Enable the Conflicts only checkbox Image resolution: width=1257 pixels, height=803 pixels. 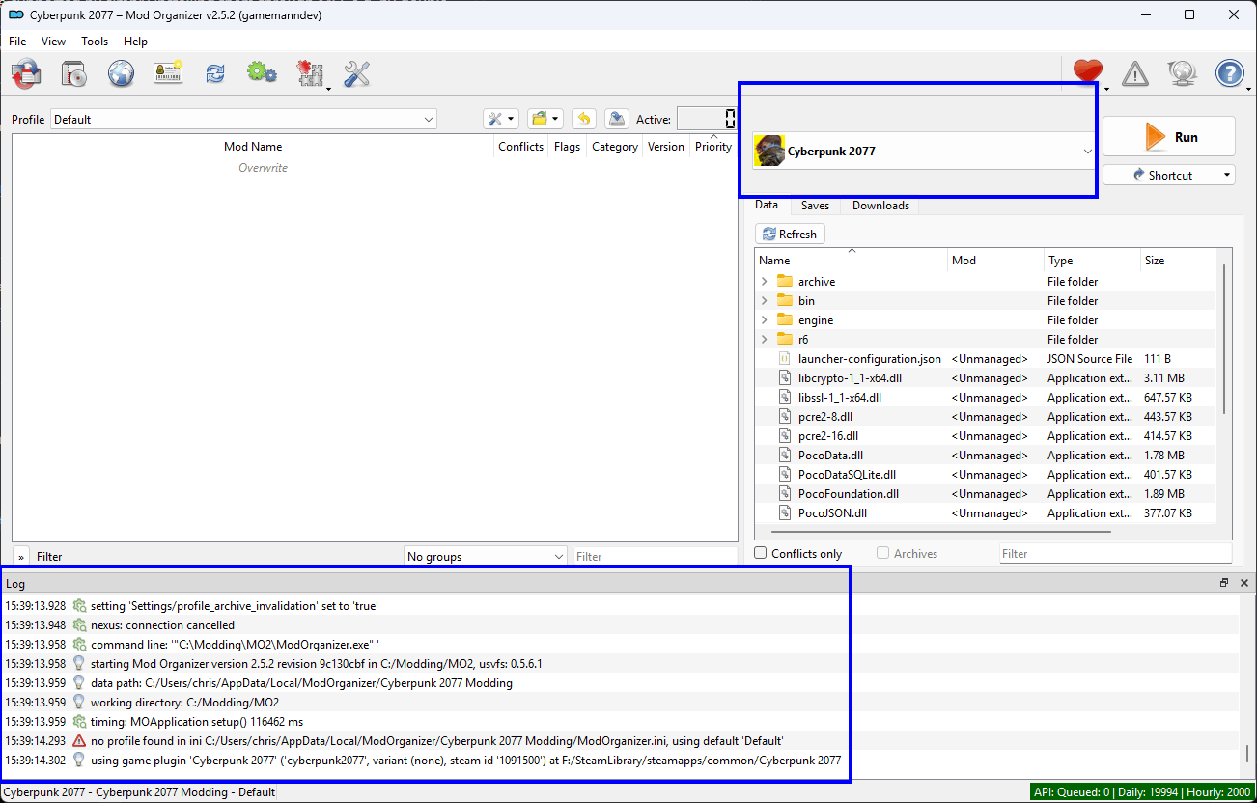(x=761, y=553)
